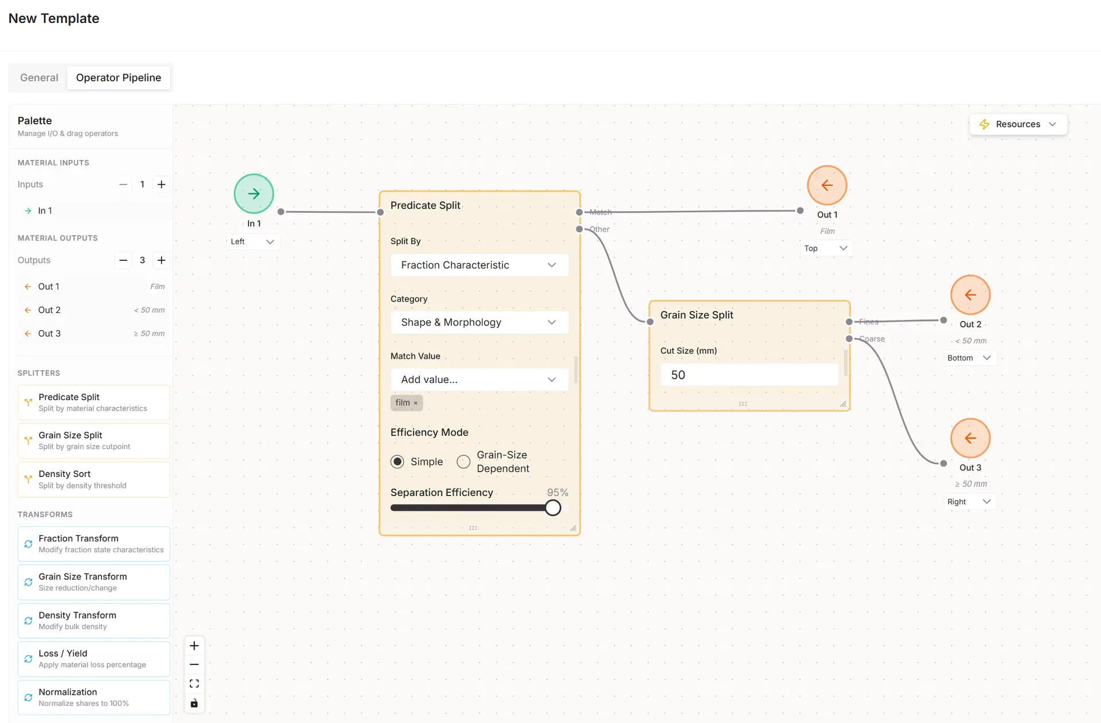1101x723 pixels.
Task: Click the Out 3 output node circle
Action: pos(970,438)
